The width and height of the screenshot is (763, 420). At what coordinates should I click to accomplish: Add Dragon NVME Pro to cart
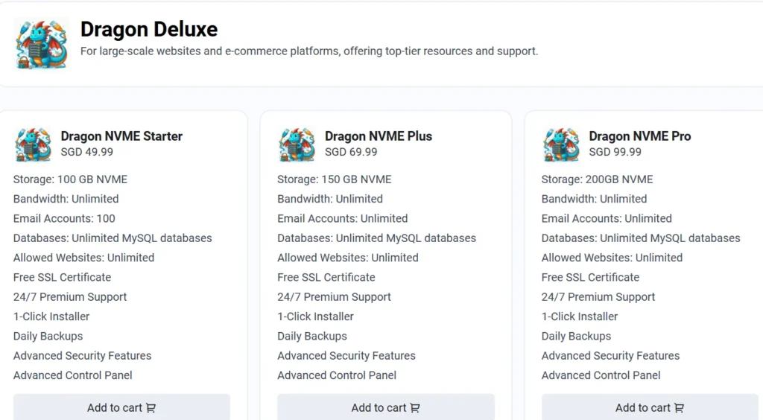click(650, 407)
